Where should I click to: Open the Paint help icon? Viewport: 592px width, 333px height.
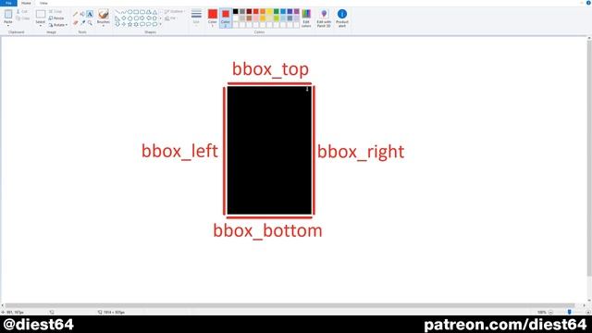click(588, 3)
